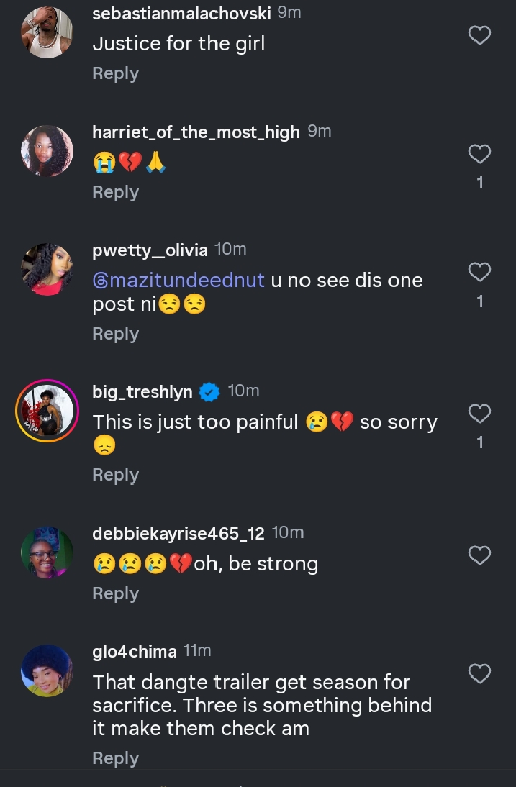Reply to sebastianmalachovski's comment
The height and width of the screenshot is (787, 516).
click(x=115, y=73)
